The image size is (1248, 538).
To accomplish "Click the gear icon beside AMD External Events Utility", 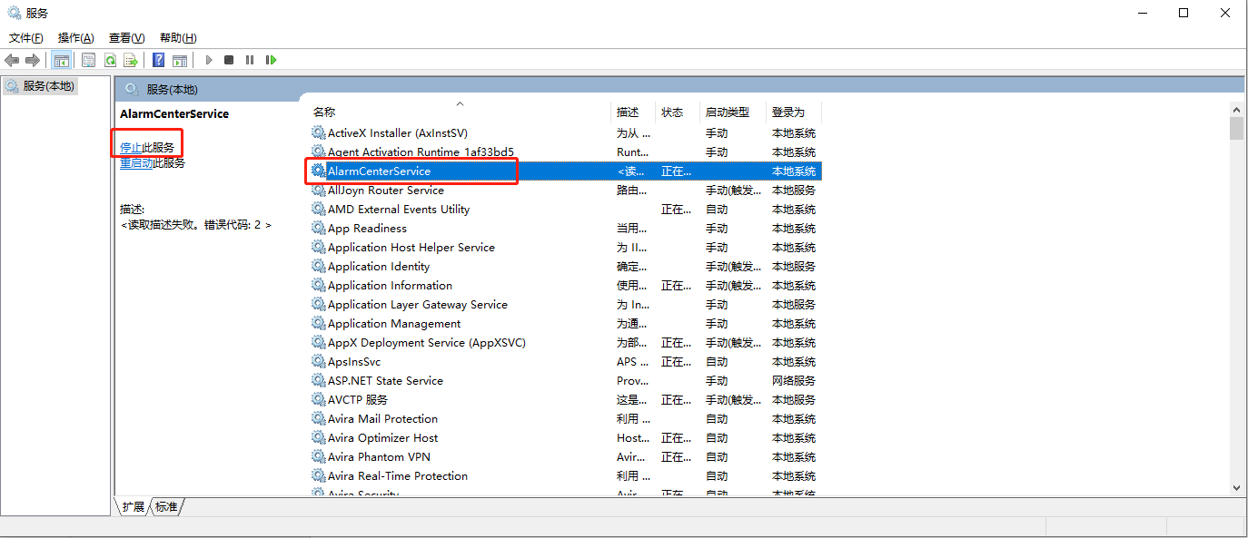I will [318, 210].
